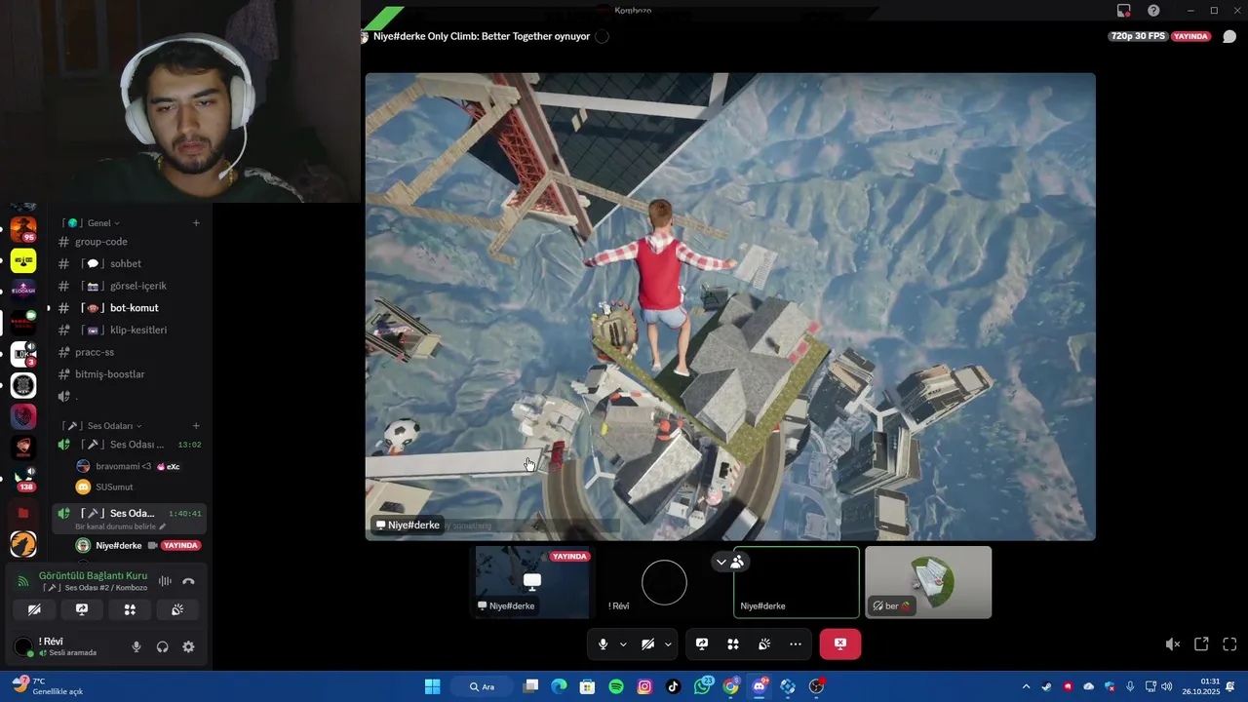This screenshot has width=1248, height=702.
Task: Toggle fullscreen for the stream
Action: coord(1229,643)
